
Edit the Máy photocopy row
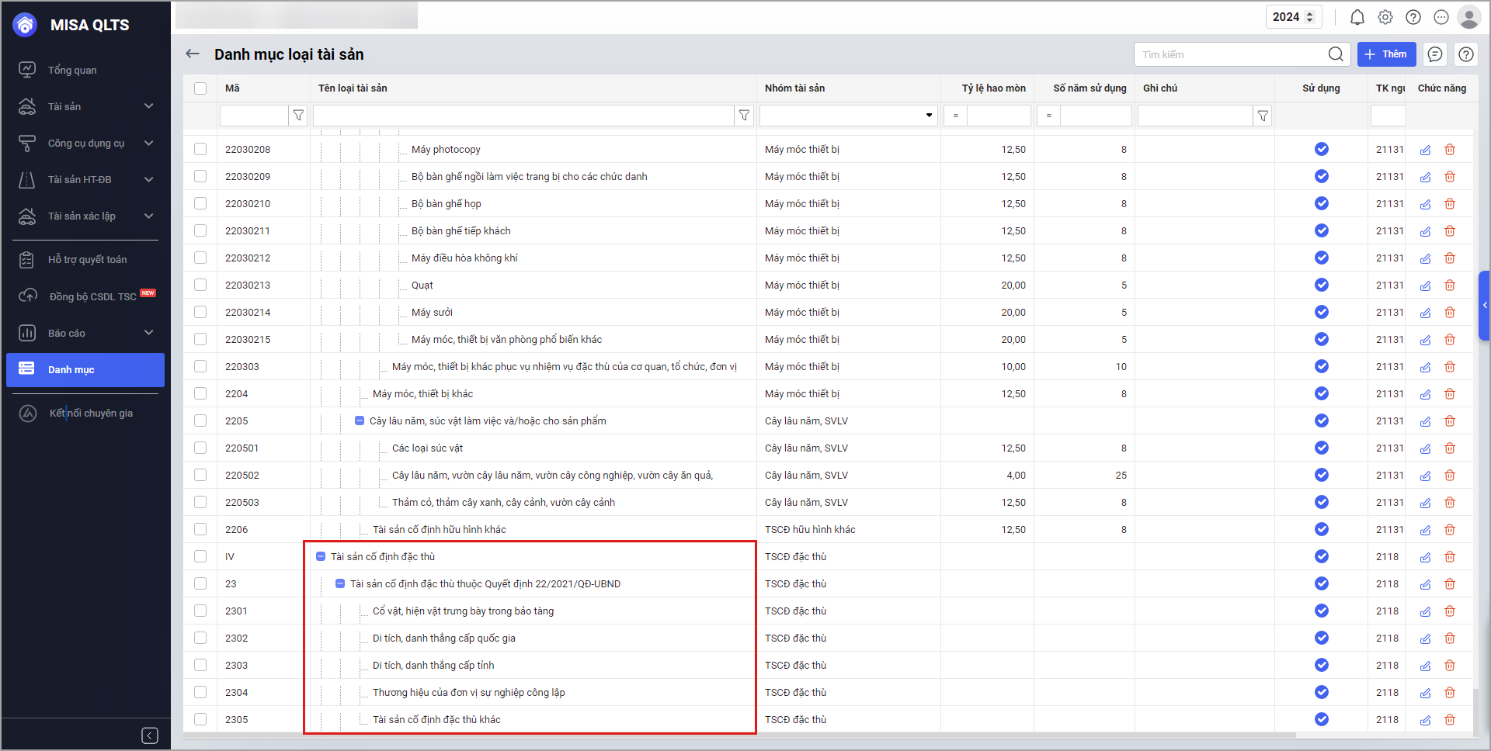[x=1425, y=150]
